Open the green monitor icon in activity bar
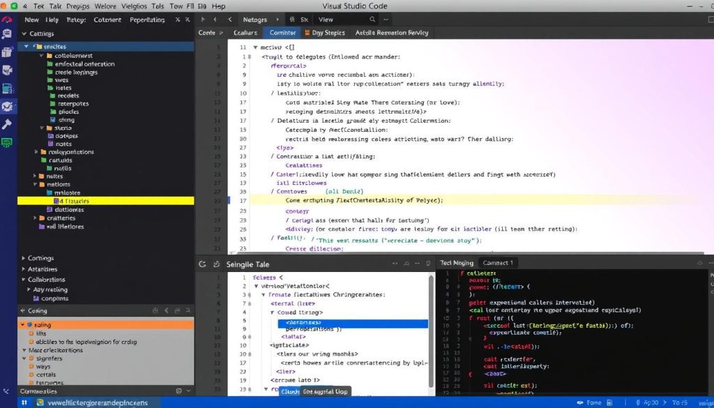This screenshot has height=408, width=714. (x=7, y=142)
